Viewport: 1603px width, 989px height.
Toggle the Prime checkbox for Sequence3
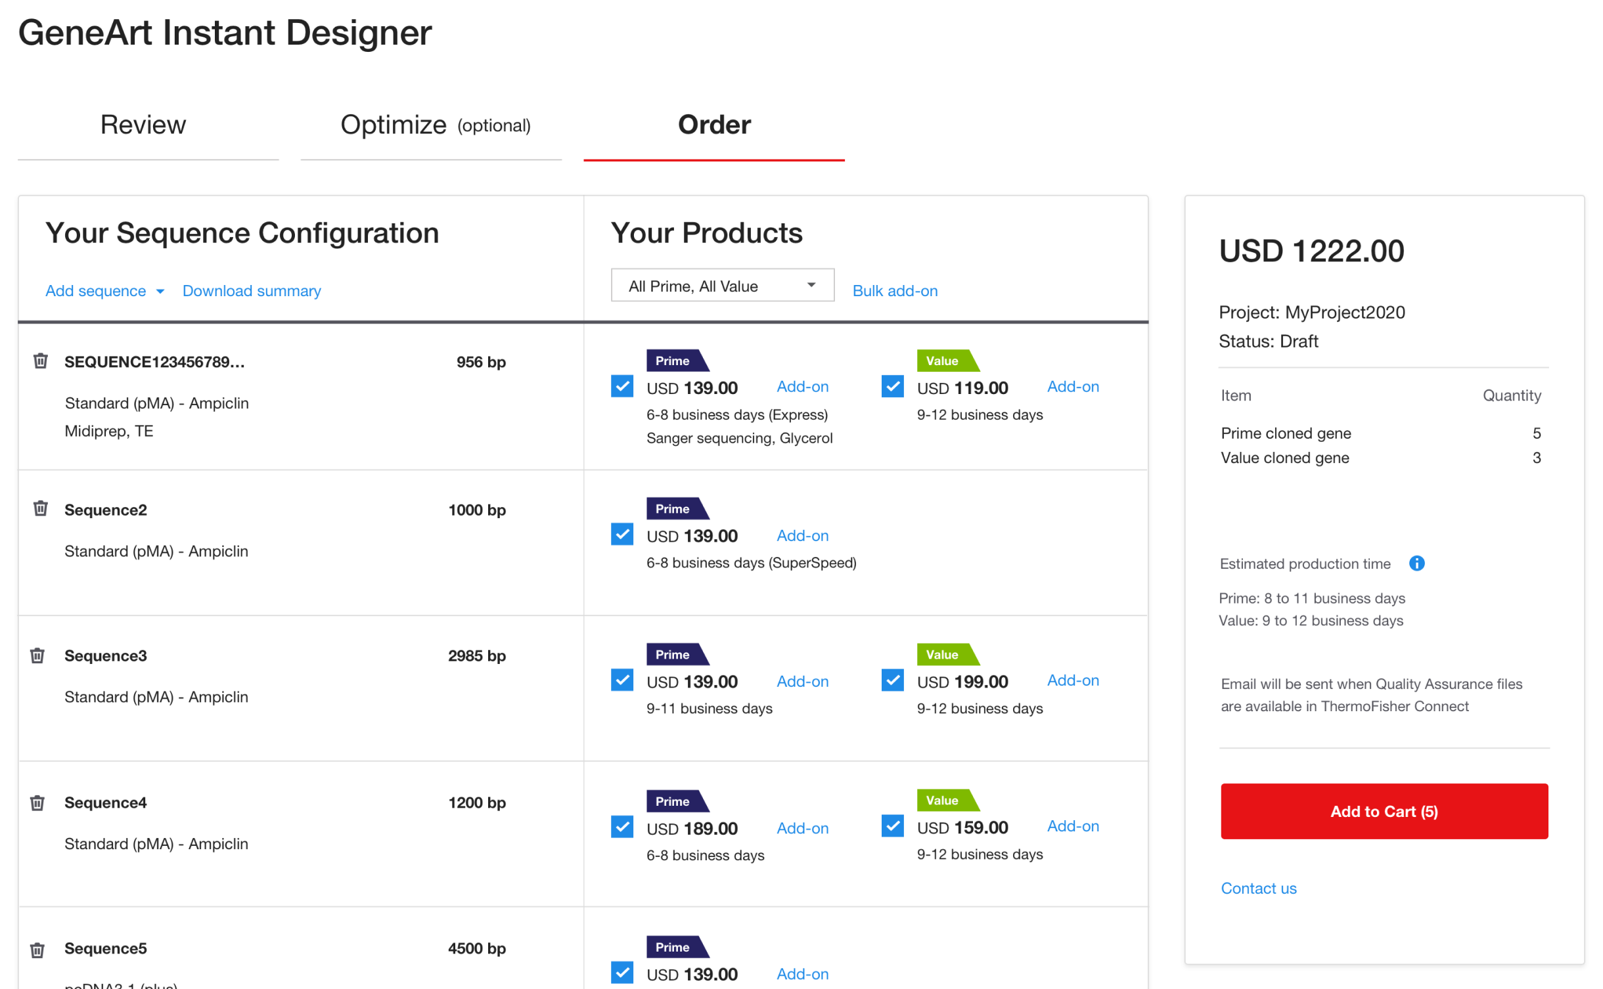coord(621,680)
